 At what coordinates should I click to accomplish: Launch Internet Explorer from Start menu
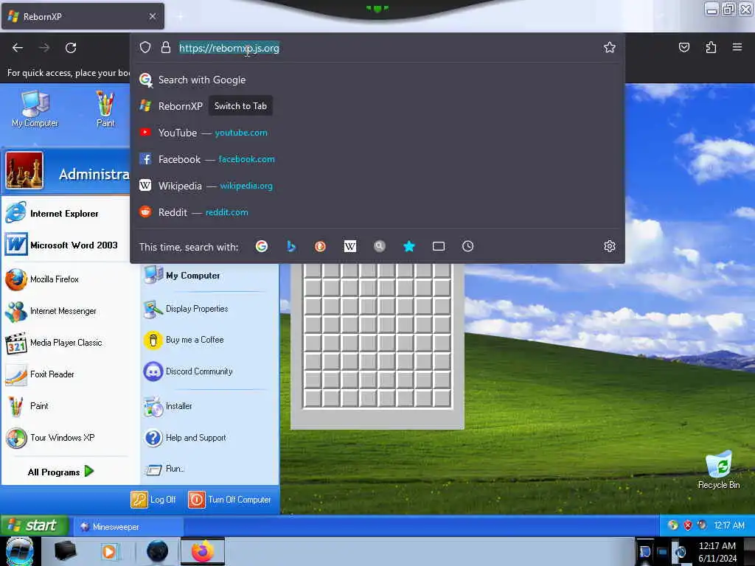point(66,213)
